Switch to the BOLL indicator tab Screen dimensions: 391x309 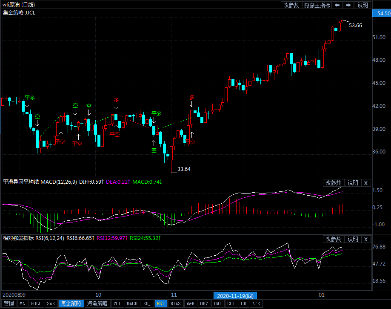coord(36,304)
